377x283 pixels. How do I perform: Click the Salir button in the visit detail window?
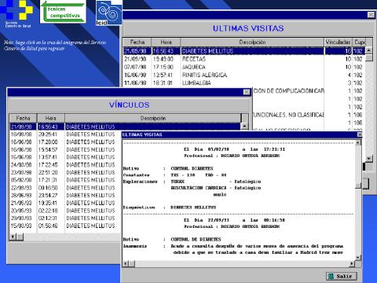[x=342, y=276]
